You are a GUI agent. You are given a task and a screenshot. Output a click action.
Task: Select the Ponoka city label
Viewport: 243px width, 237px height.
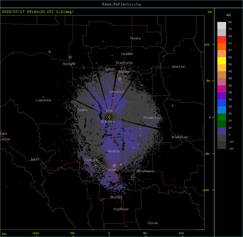coord(135,38)
